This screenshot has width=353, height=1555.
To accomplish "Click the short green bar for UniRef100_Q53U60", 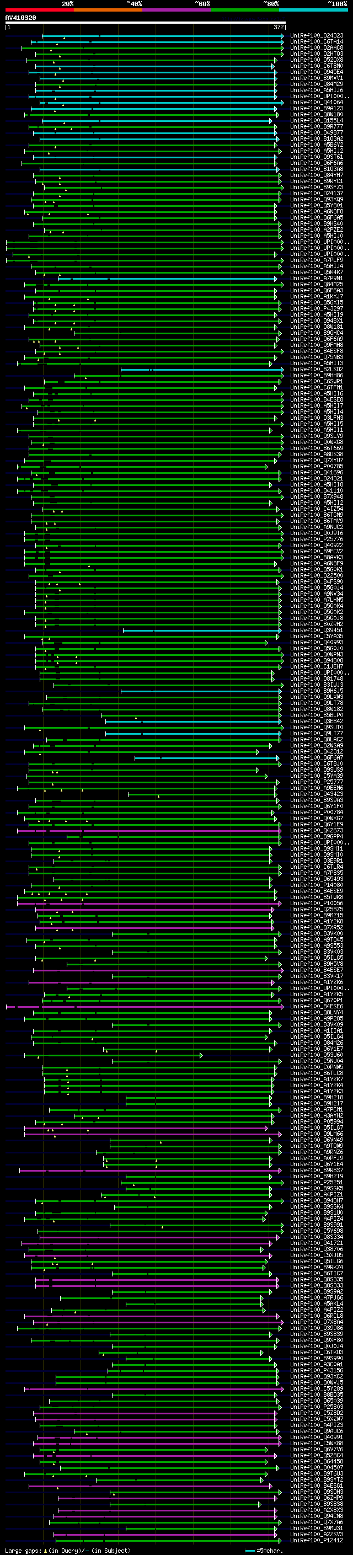I will 114,1055.
